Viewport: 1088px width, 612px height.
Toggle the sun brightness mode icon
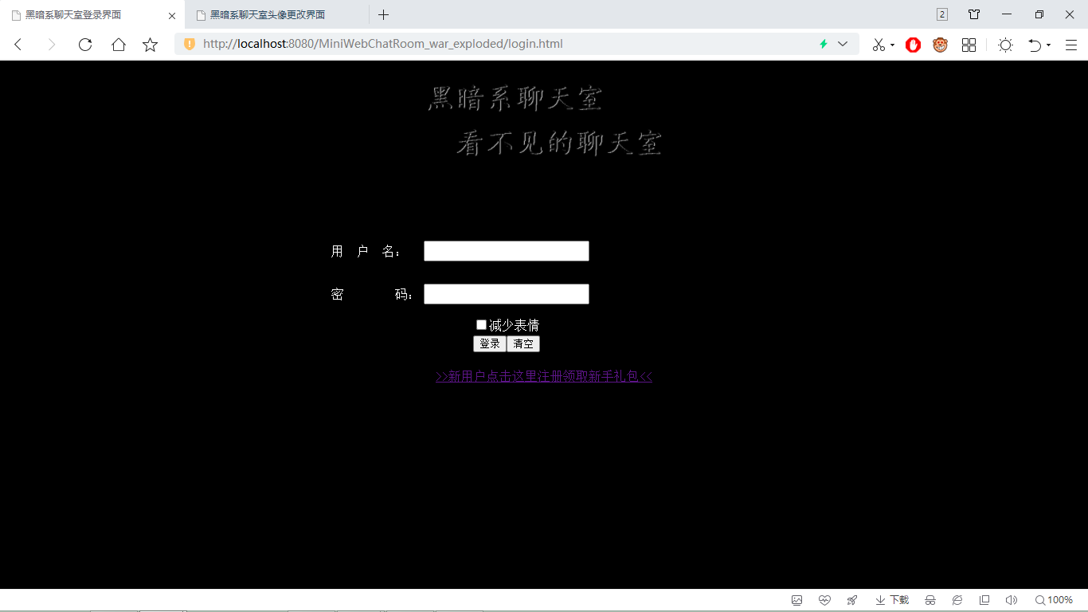pos(1005,45)
